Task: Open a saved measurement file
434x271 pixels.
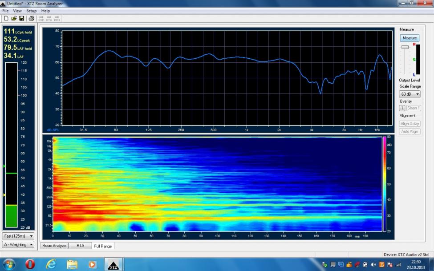Action: pyautogui.click(x=14, y=18)
